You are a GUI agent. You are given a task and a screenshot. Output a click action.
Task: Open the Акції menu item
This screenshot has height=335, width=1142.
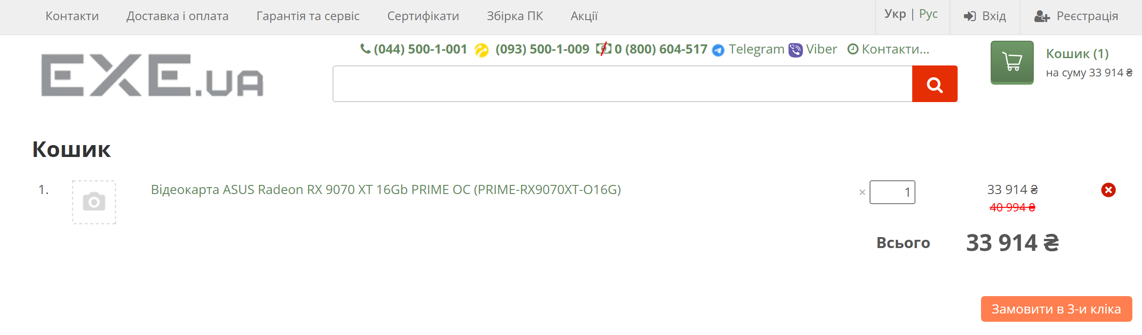584,16
